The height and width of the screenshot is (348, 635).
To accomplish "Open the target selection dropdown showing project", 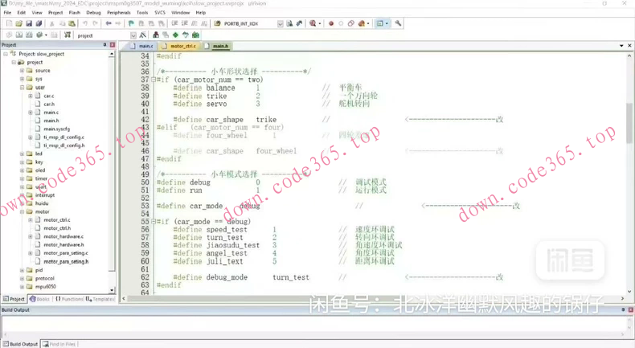I will [133, 35].
